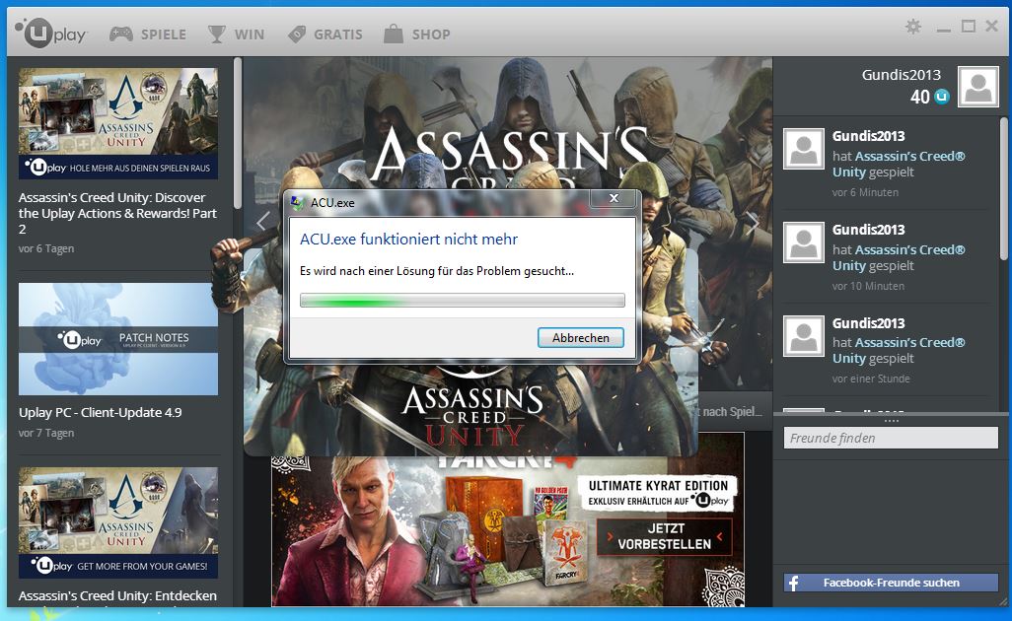Click 'ACU.exe funktioniert nicht mehr' heading

[408, 240]
